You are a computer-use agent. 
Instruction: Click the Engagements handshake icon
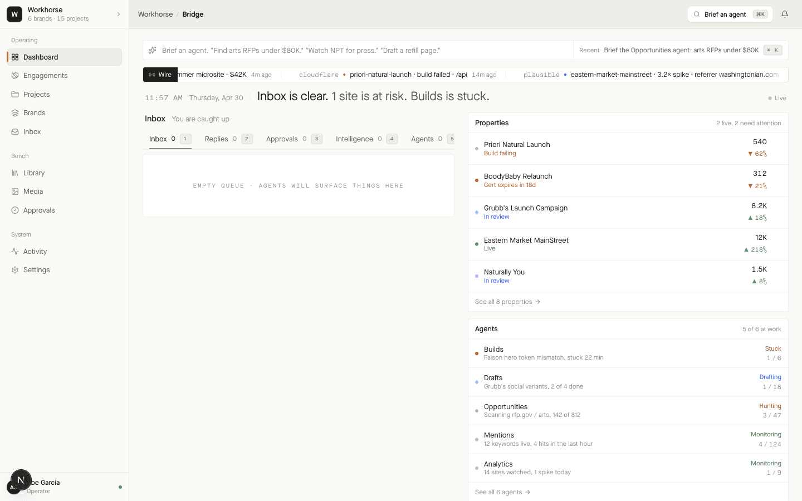click(15, 76)
